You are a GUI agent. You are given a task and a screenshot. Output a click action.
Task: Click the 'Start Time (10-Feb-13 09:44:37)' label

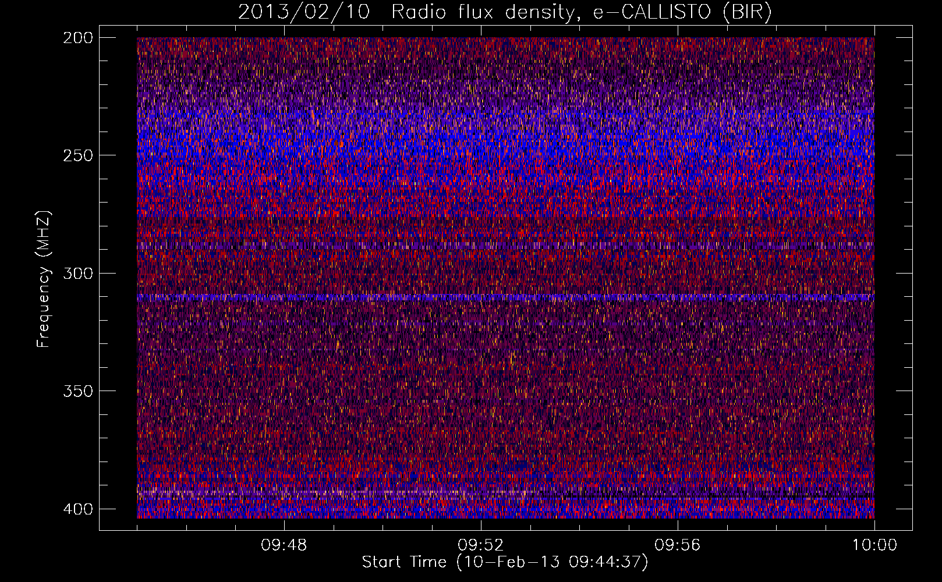(505, 562)
